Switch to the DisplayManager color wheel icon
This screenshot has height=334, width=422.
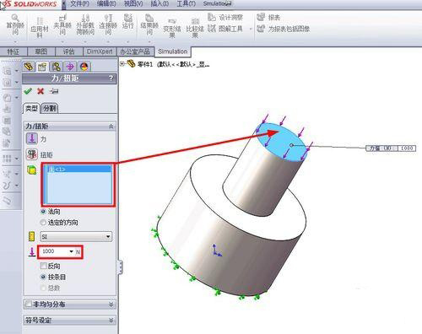coord(84,67)
